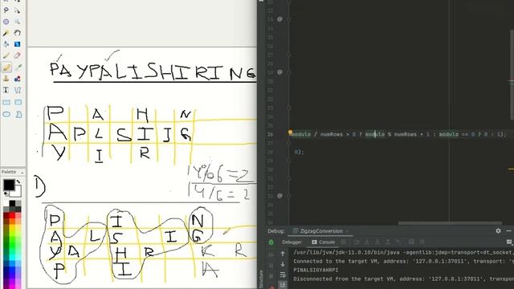Toggle soft-wrap in console

[x=283, y=275]
